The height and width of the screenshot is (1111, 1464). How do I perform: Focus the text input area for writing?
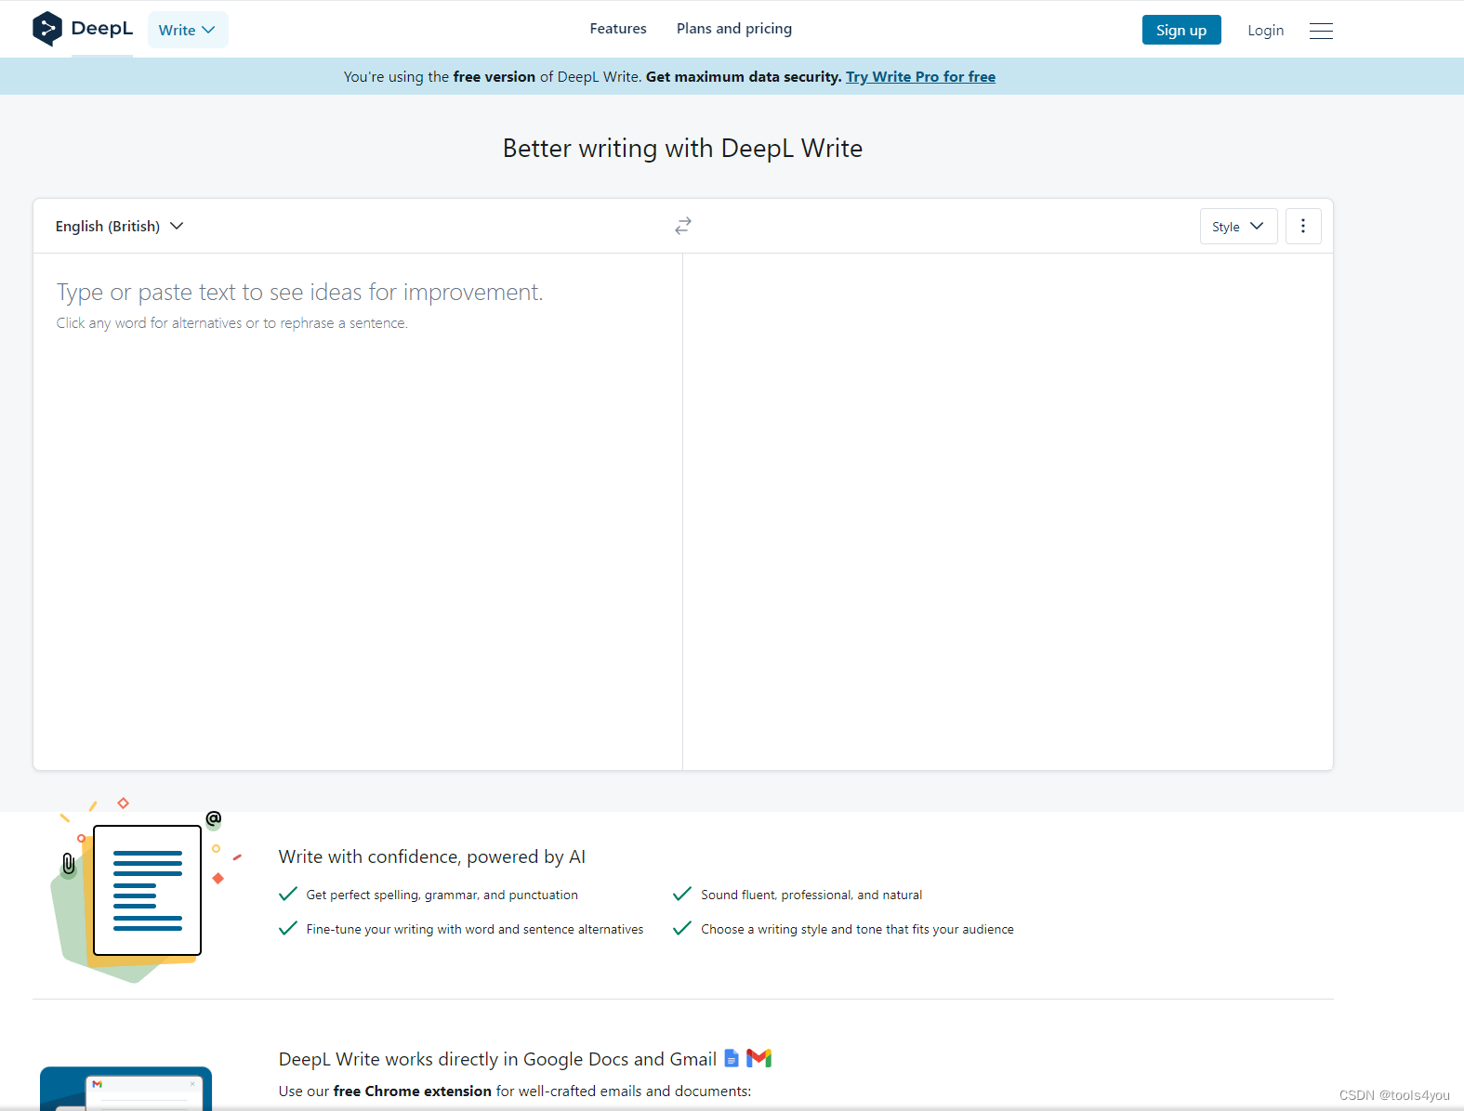tap(358, 511)
